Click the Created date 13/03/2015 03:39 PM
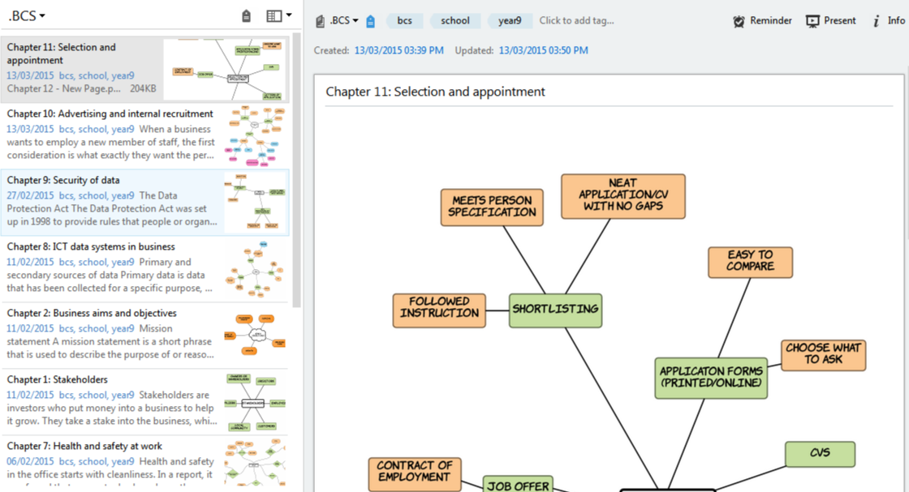The height and width of the screenshot is (492, 909). pyautogui.click(x=398, y=50)
